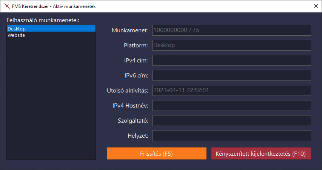This screenshot has width=322, height=170.
Task: Focus the IPv4 cím input field
Action: [231, 61]
